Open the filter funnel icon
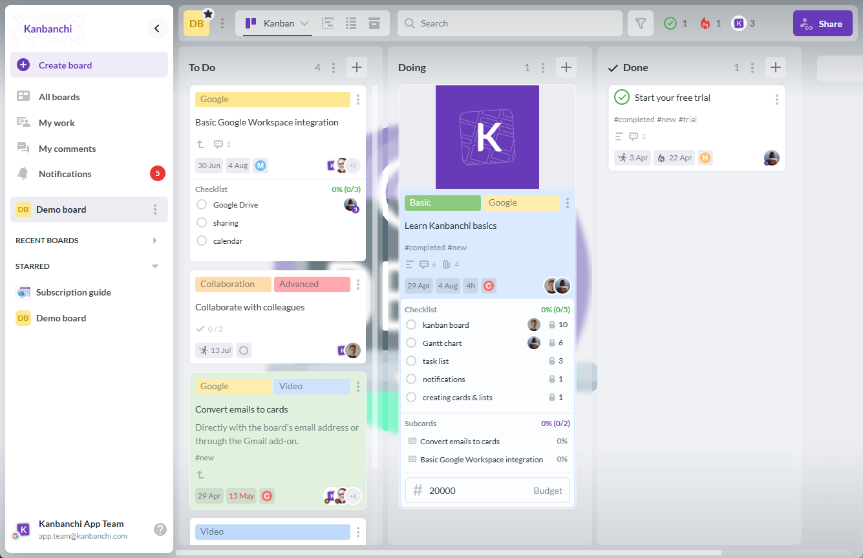The image size is (863, 558). pyautogui.click(x=641, y=23)
